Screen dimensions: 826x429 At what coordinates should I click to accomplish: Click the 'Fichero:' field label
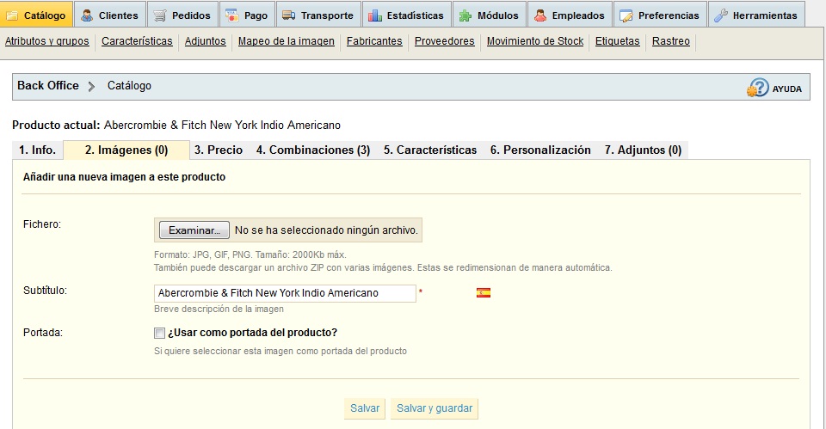click(x=42, y=224)
